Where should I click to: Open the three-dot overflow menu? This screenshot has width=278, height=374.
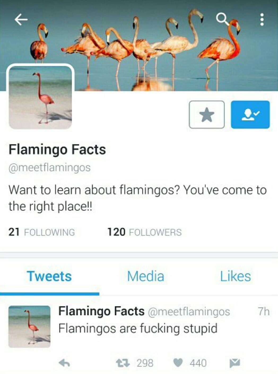[262, 19]
